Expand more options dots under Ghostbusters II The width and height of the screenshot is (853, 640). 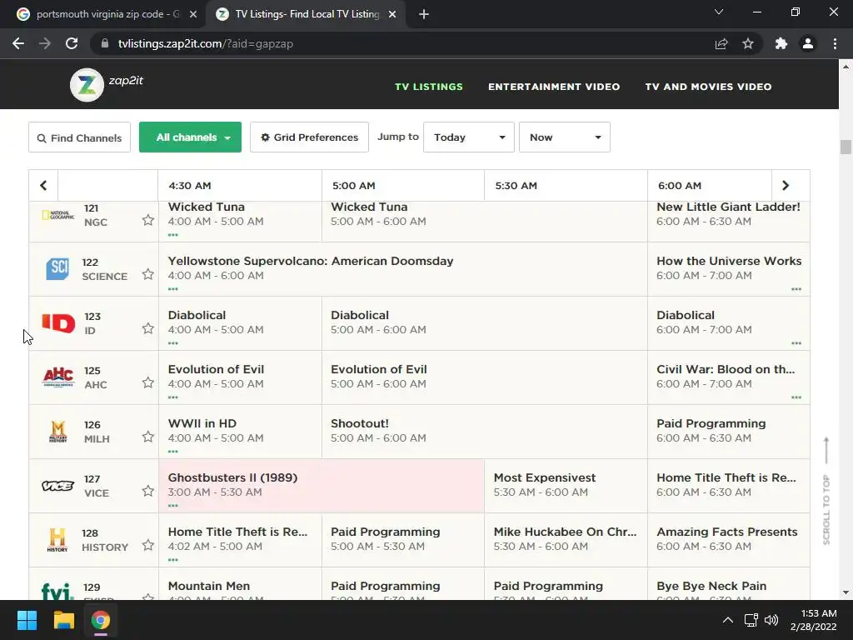[173, 506]
